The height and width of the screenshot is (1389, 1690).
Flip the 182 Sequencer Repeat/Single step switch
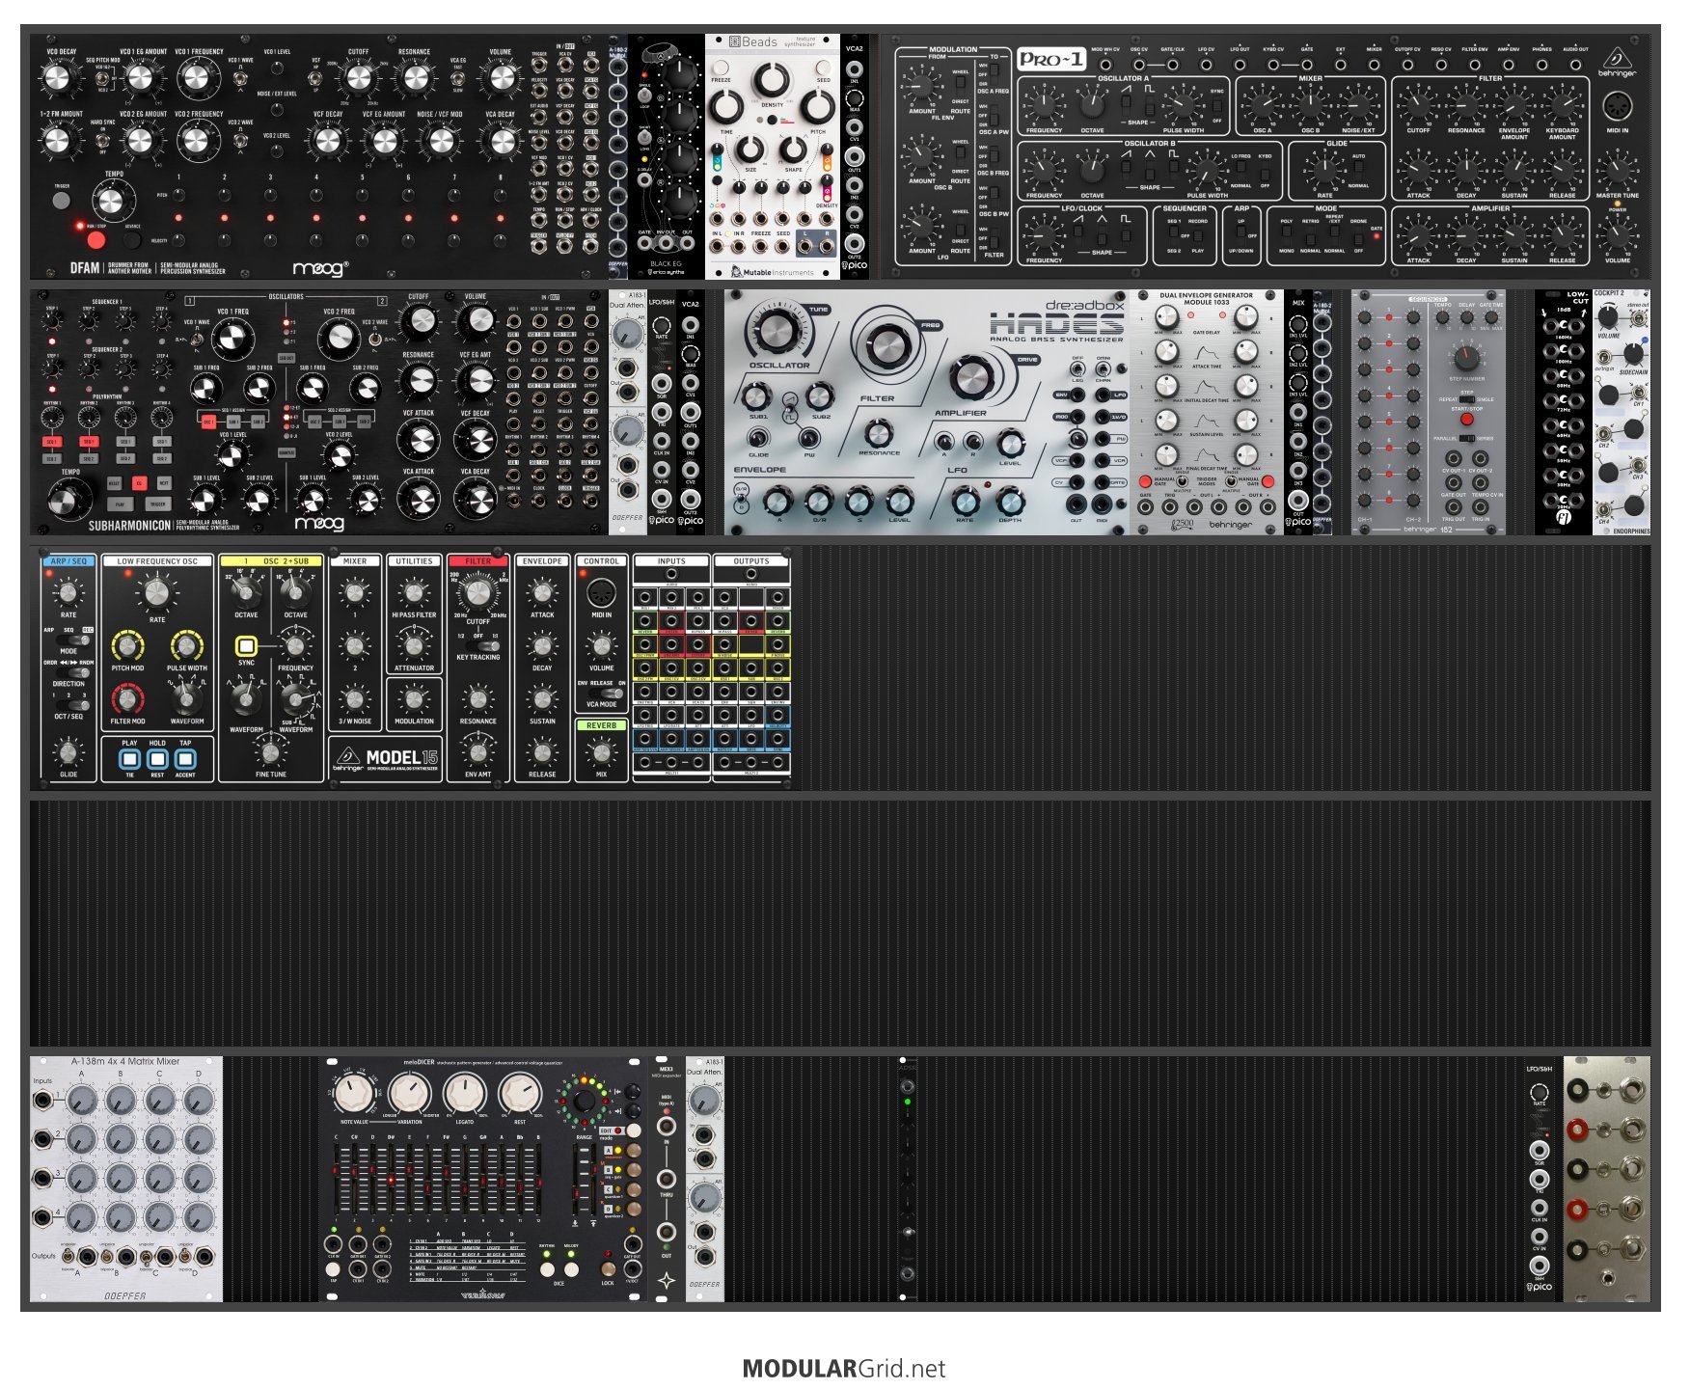pyautogui.click(x=1466, y=398)
